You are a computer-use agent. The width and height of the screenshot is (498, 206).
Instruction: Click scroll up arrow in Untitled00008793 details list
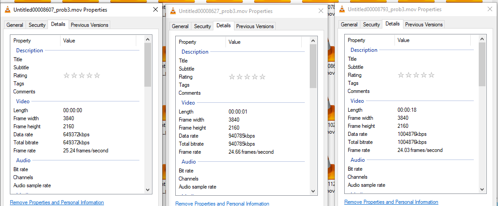(x=482, y=39)
